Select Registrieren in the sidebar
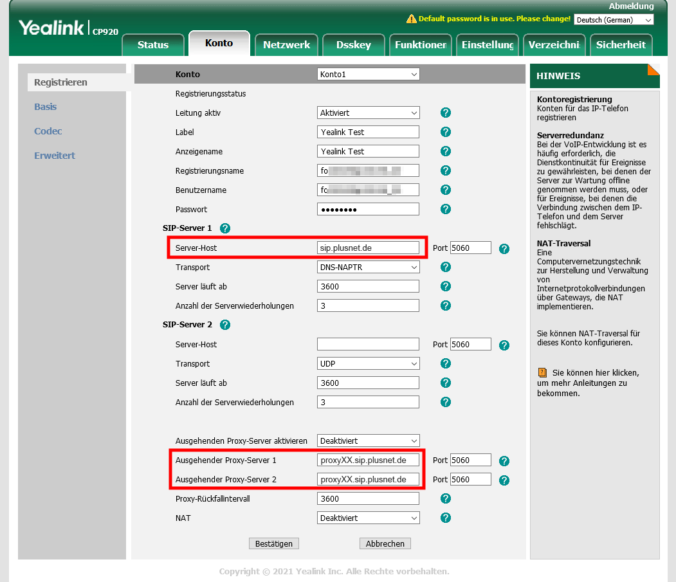Image resolution: width=676 pixels, height=582 pixels. click(x=61, y=82)
